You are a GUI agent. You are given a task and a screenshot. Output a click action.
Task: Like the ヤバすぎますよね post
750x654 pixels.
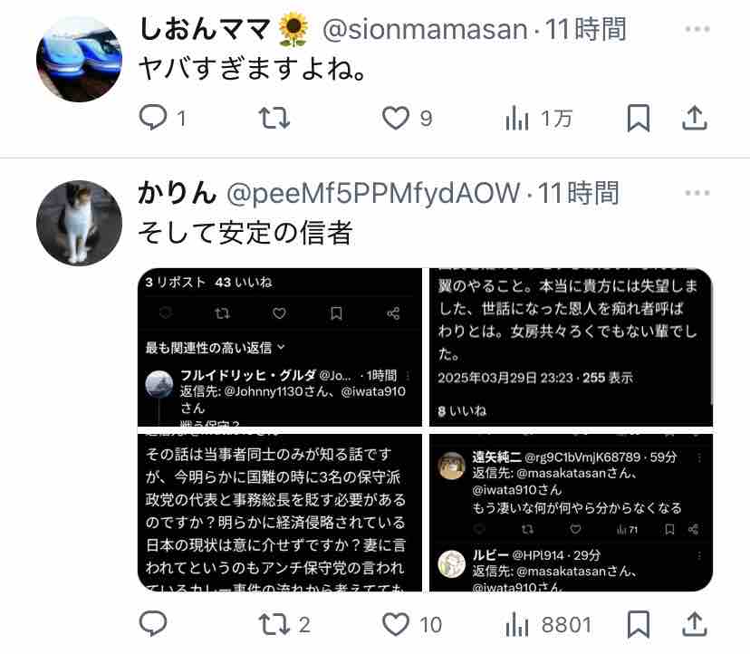click(407, 118)
